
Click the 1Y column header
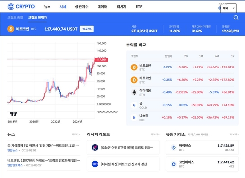(x=233, y=56)
